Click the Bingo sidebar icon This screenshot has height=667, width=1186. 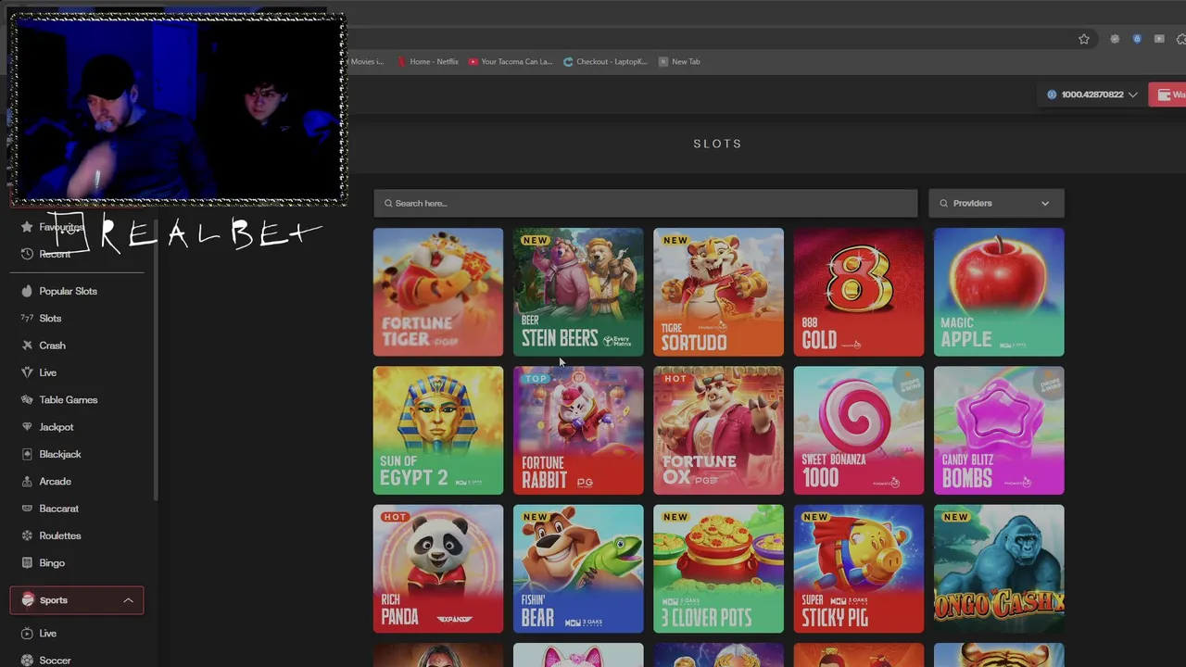(27, 563)
